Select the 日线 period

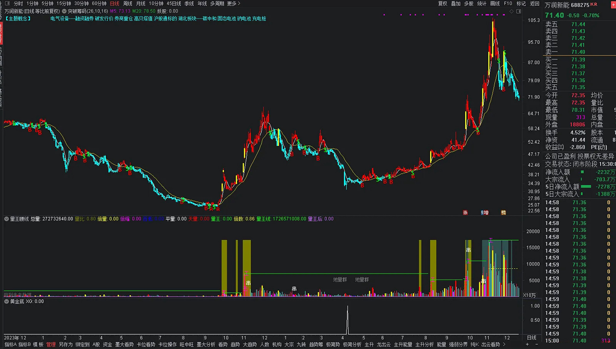tap(115, 3)
